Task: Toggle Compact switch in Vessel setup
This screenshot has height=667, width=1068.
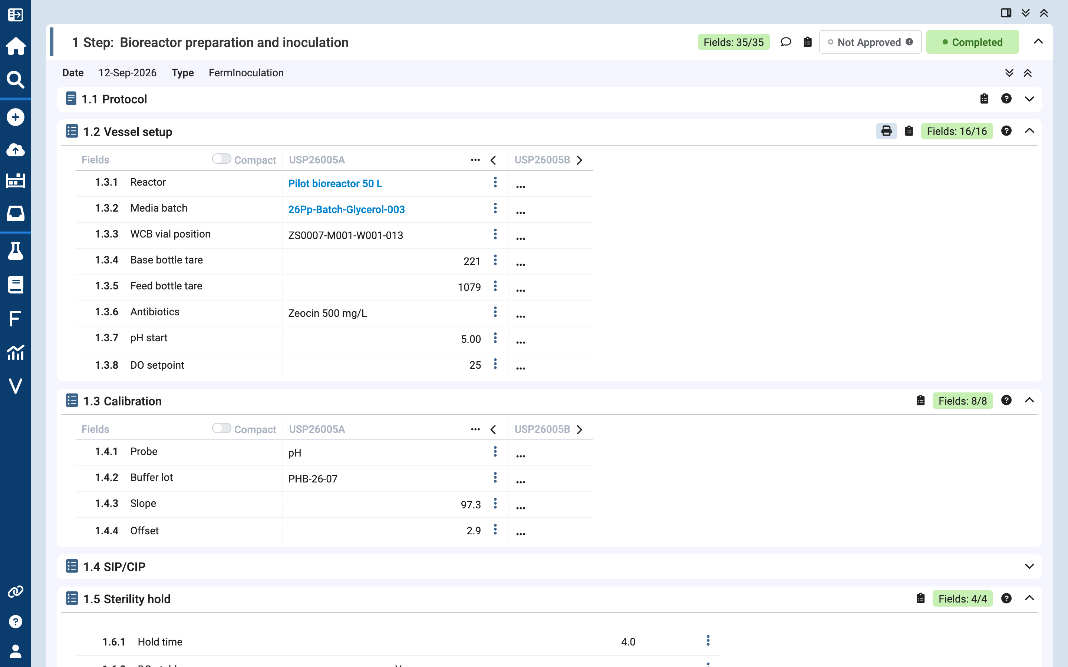Action: point(221,159)
